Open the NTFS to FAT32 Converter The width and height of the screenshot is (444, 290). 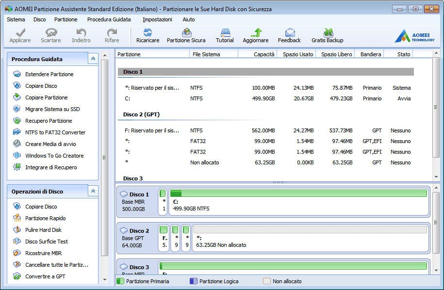(55, 132)
